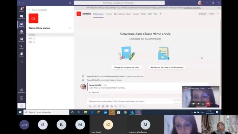This screenshot has height=134, width=238.
Task: Open the profile avatar in title bar
Action: pyautogui.click(x=200, y=3)
